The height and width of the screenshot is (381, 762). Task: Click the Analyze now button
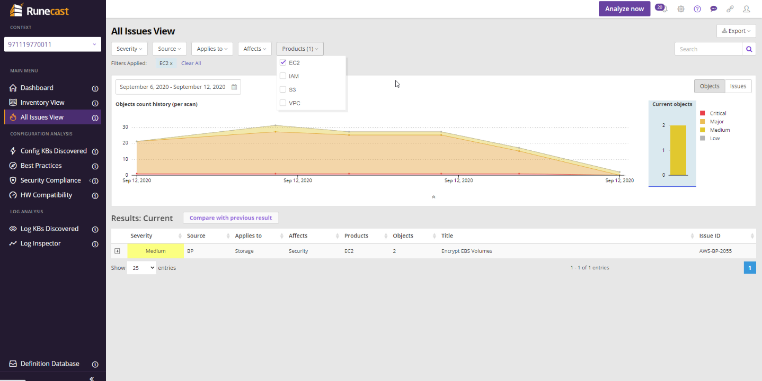pos(624,8)
